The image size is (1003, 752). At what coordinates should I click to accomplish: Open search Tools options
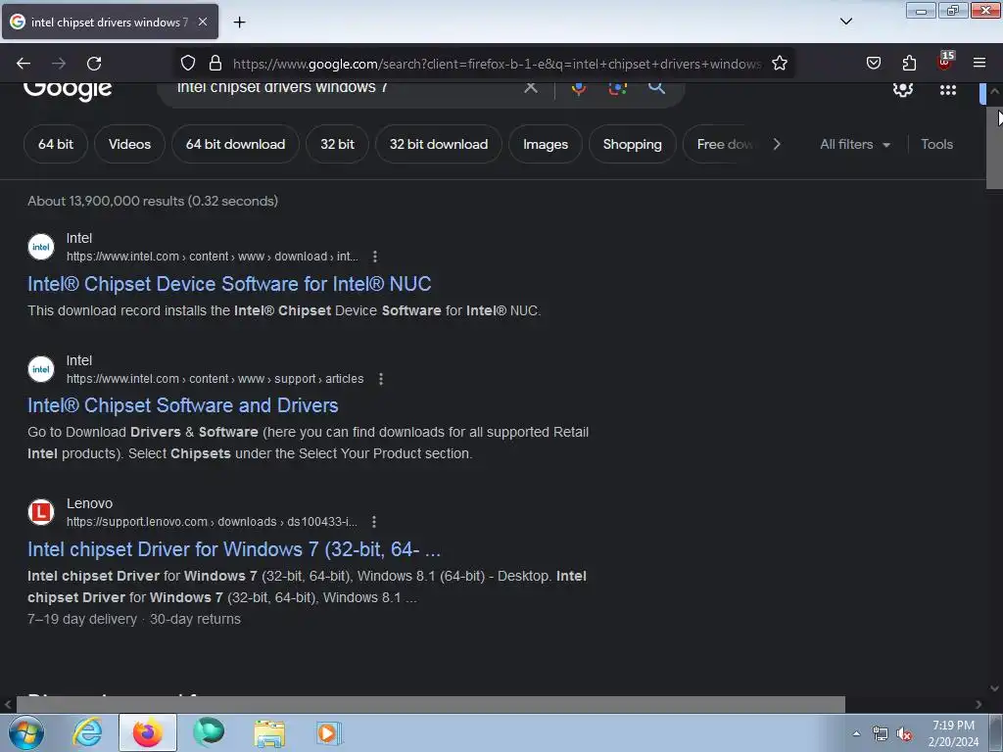click(x=937, y=145)
